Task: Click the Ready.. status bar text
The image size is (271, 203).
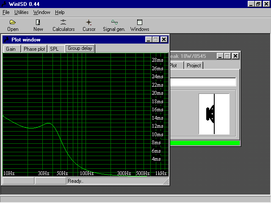Action: [75, 181]
